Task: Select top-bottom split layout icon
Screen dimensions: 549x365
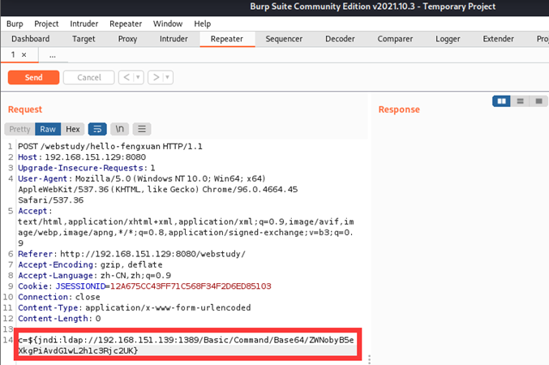Action: pyautogui.click(x=520, y=101)
